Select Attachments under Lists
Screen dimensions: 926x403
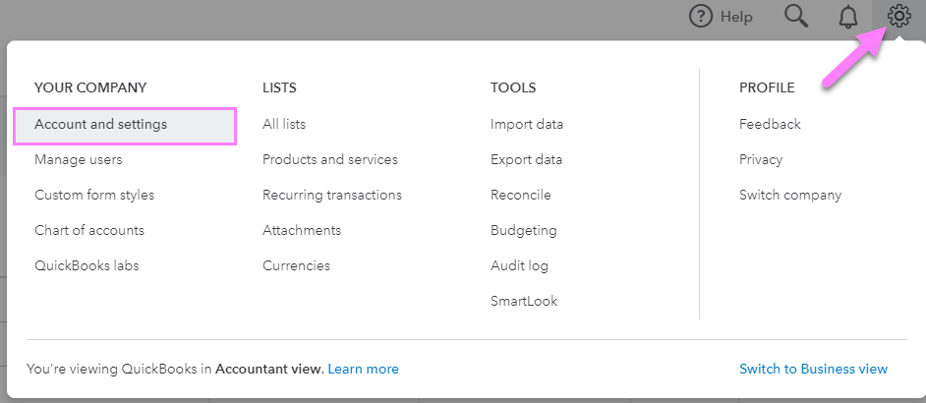pyautogui.click(x=302, y=230)
